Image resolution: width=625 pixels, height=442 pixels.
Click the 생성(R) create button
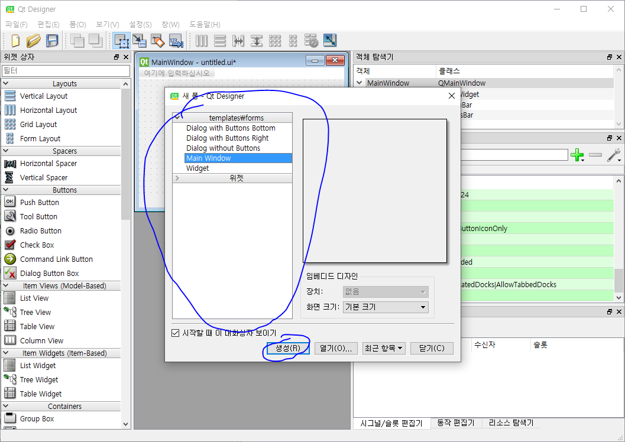288,349
